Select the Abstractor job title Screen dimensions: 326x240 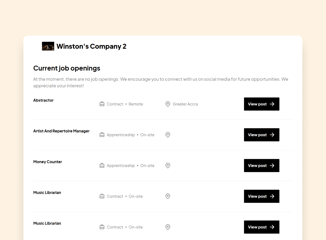tap(43, 100)
